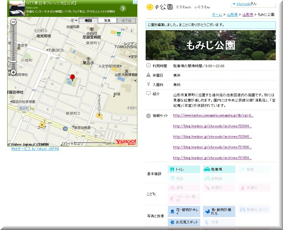Click the map scale bar
This screenshot has width=283, height=230.
pyautogui.click(x=90, y=143)
